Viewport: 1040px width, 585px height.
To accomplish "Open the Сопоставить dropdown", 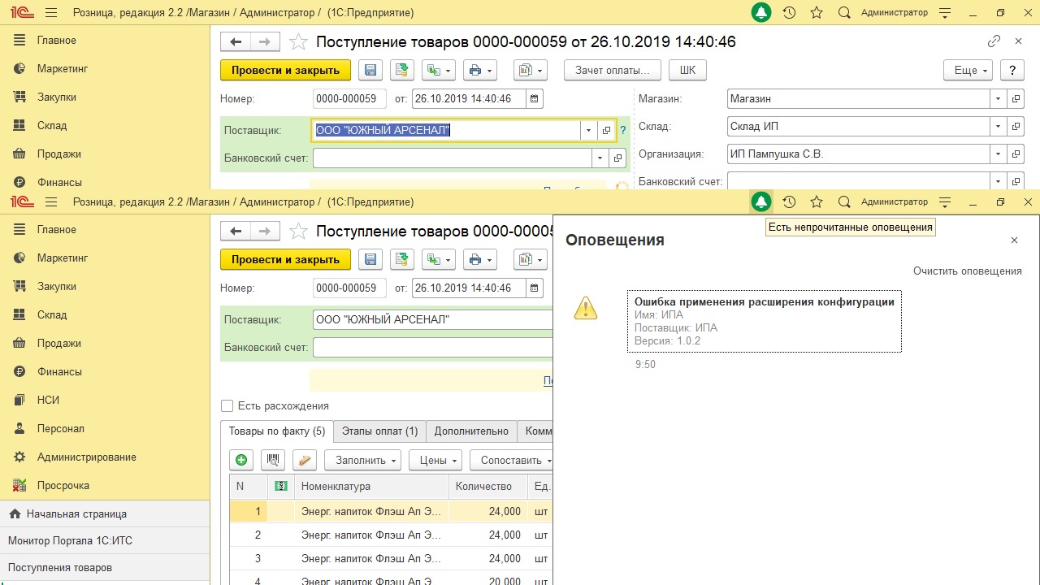I will tap(512, 460).
